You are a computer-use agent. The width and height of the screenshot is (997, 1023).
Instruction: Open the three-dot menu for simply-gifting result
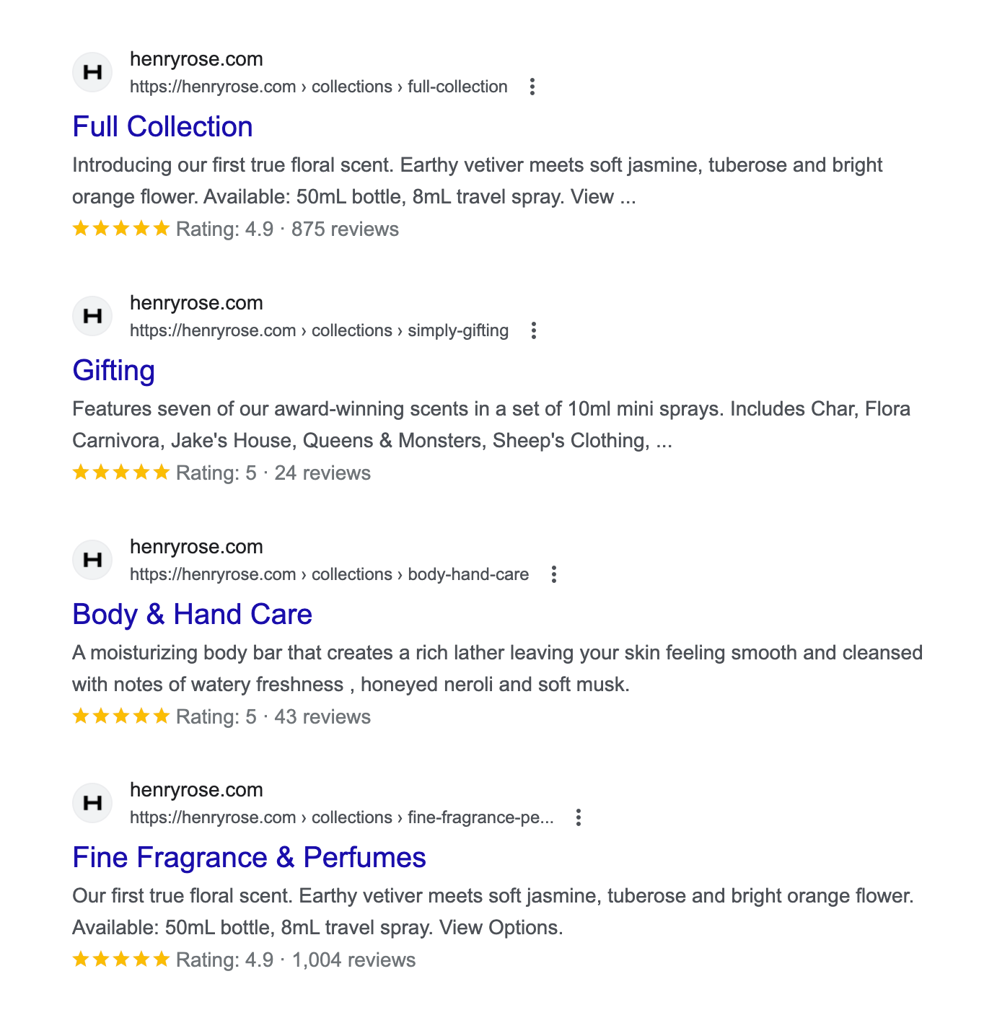coord(534,330)
